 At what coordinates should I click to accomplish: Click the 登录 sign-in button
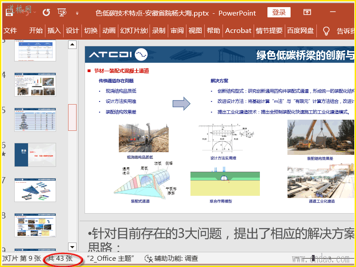tap(279, 12)
